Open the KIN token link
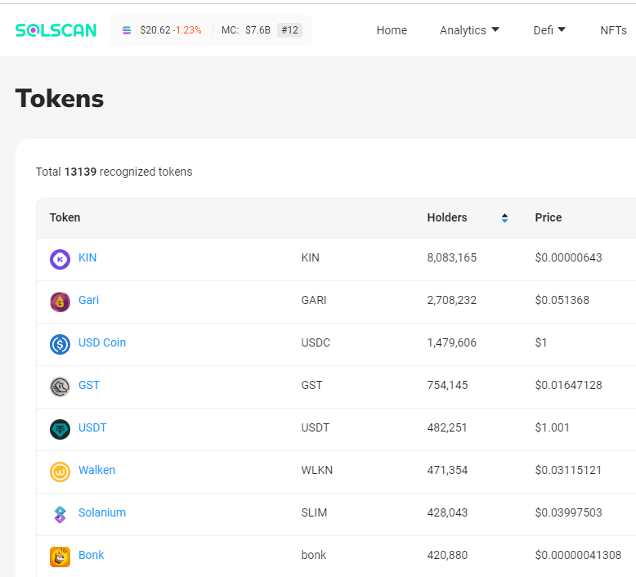Screen dimensions: 636x577 (87, 257)
